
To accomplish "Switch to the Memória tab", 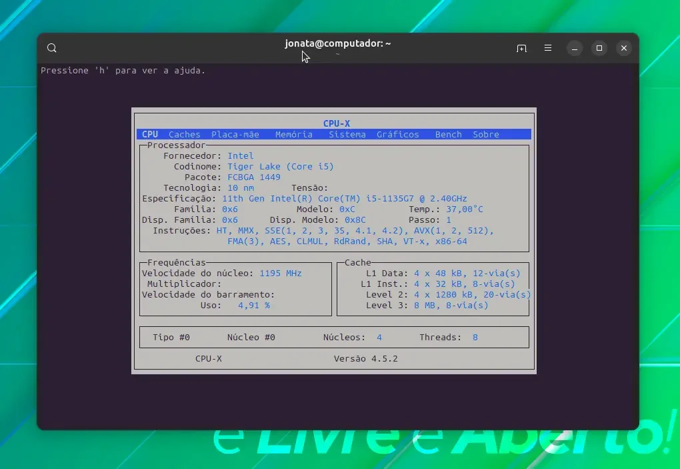I will click(293, 135).
